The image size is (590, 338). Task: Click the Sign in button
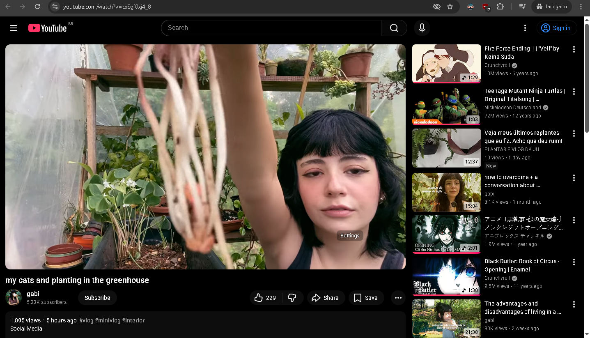pos(557,28)
